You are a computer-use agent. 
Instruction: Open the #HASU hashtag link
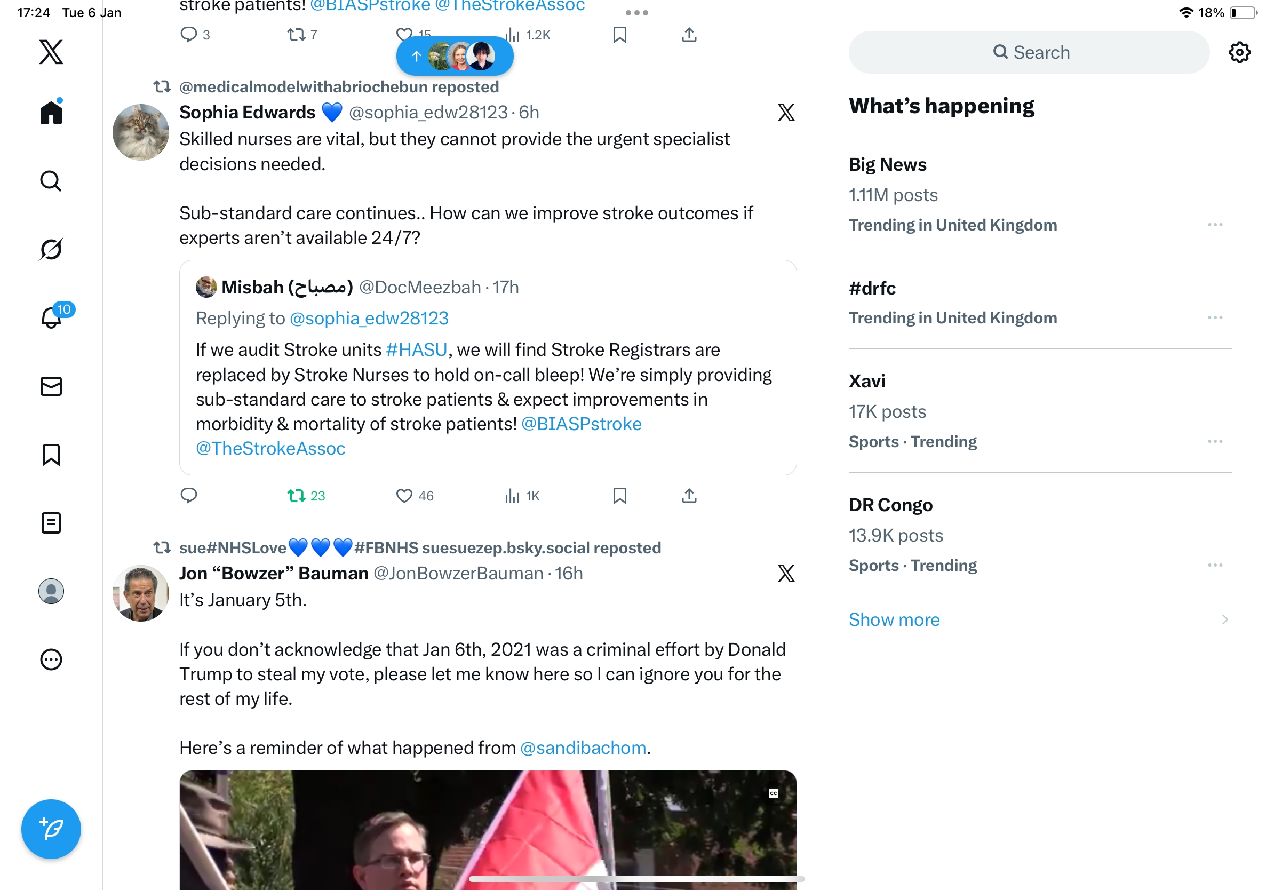coord(416,349)
